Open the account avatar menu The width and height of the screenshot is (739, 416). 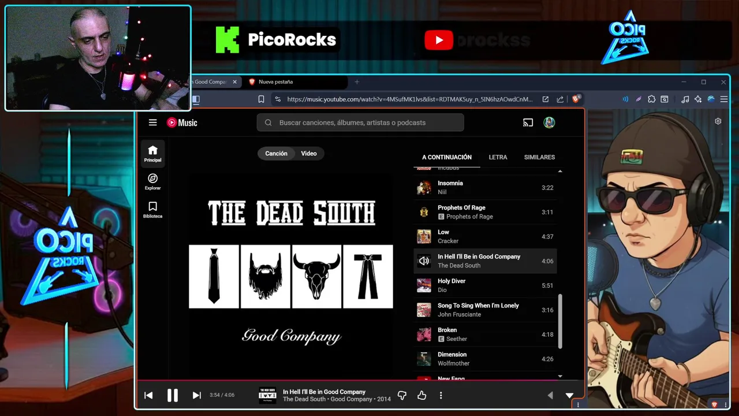click(549, 122)
